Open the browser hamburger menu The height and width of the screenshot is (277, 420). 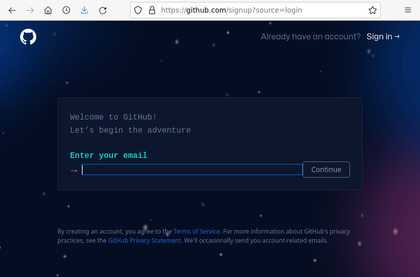[408, 10]
